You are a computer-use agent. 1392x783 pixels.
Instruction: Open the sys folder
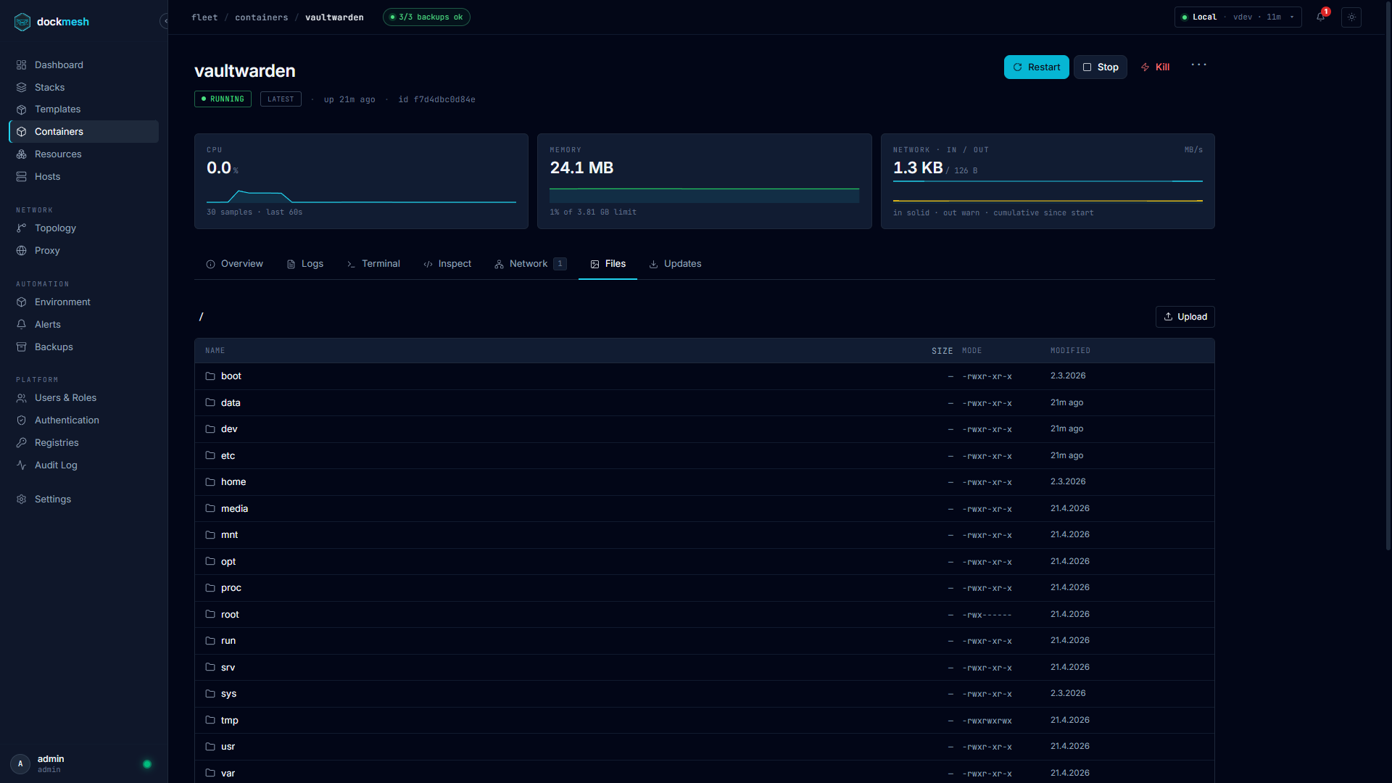705,694
